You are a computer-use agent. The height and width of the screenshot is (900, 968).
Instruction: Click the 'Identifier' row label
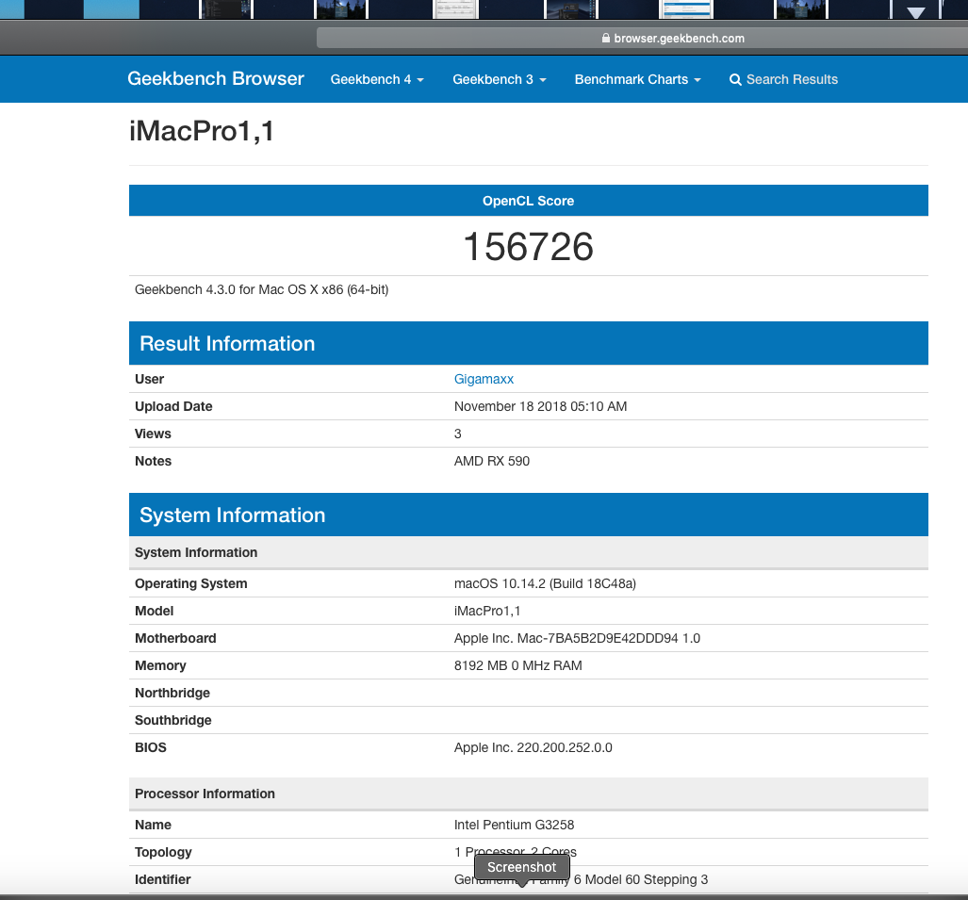coord(162,879)
